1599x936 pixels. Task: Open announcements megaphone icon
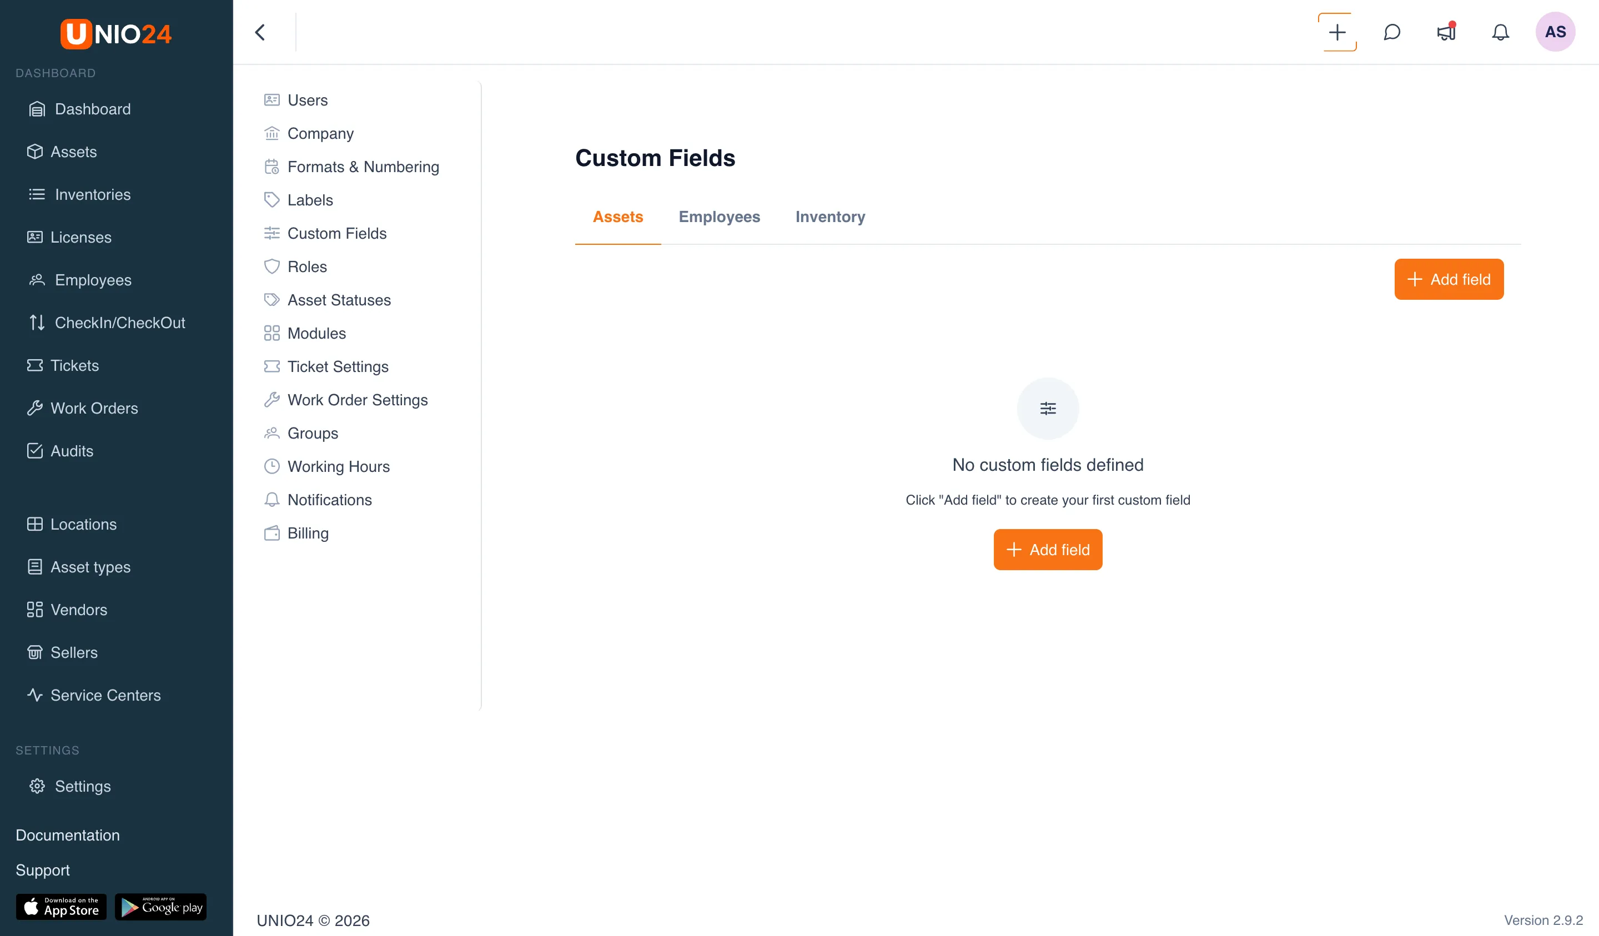click(x=1446, y=32)
